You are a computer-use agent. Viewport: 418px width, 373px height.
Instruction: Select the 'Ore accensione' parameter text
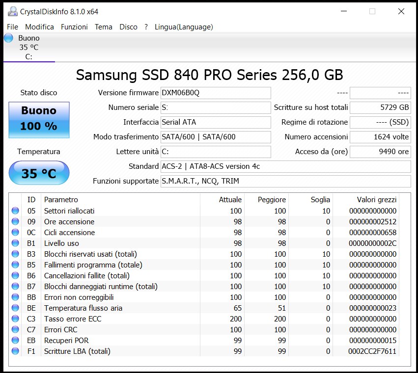click(69, 222)
